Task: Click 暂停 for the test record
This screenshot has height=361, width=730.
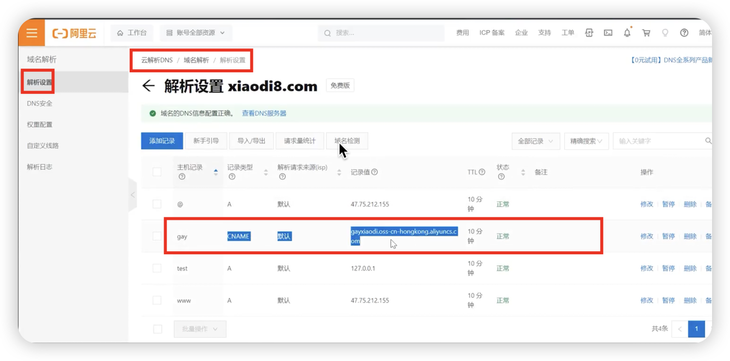Action: tap(668, 268)
